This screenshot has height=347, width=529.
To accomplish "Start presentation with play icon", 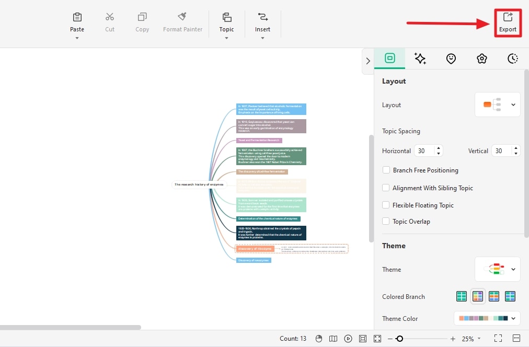I will click(x=348, y=339).
